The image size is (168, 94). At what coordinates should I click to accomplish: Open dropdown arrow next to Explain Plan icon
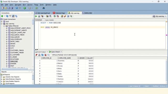point(45,16)
